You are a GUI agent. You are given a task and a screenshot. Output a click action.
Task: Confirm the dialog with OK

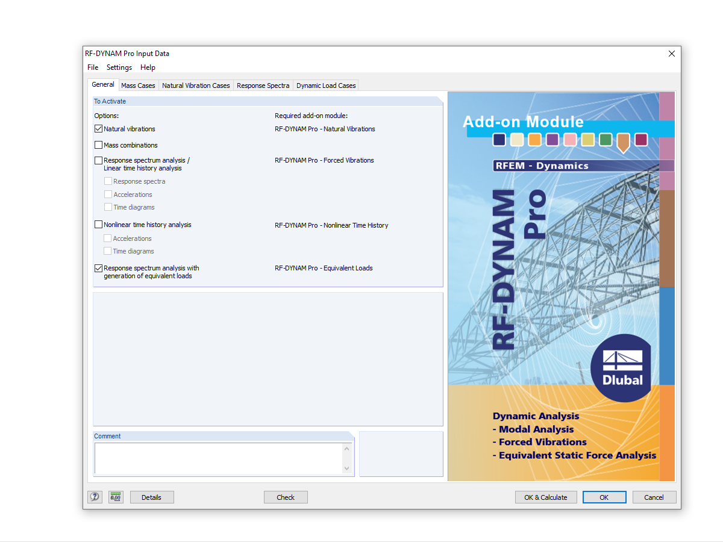point(604,497)
